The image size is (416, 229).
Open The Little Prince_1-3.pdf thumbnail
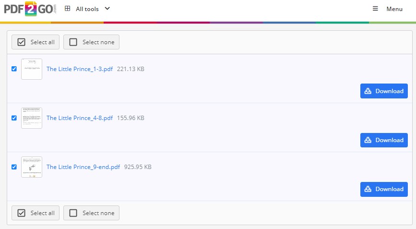click(x=32, y=69)
